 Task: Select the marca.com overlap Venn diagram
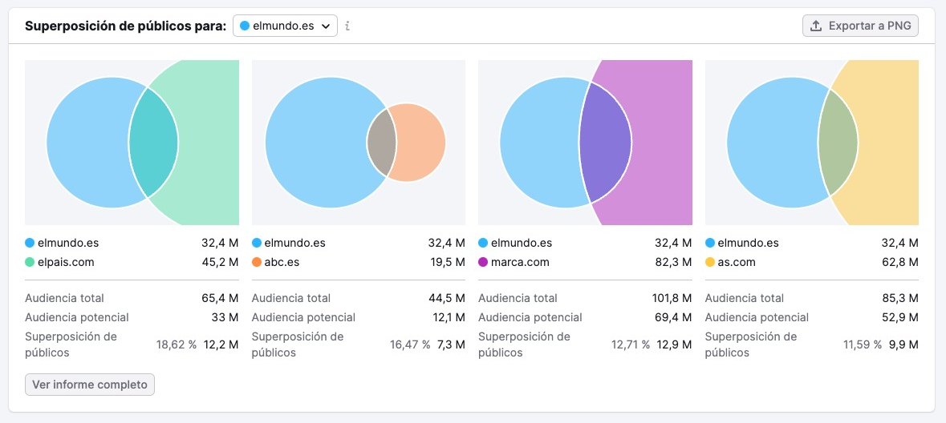585,143
